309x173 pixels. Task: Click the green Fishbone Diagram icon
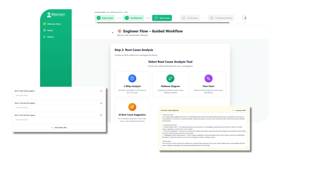pyautogui.click(x=170, y=78)
